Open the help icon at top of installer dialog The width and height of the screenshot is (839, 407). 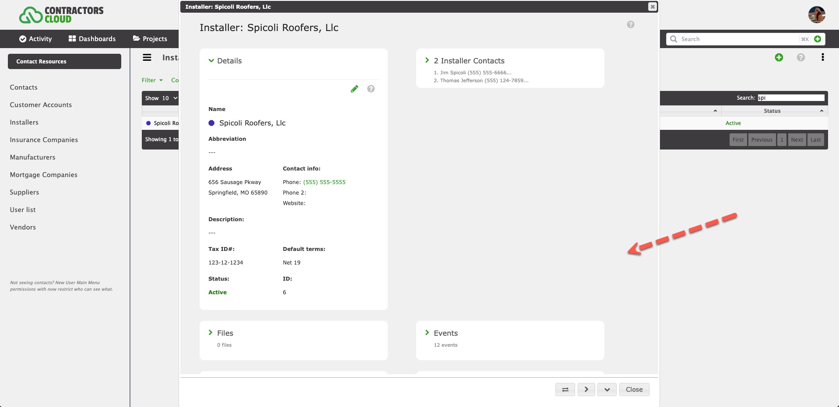pyautogui.click(x=630, y=24)
